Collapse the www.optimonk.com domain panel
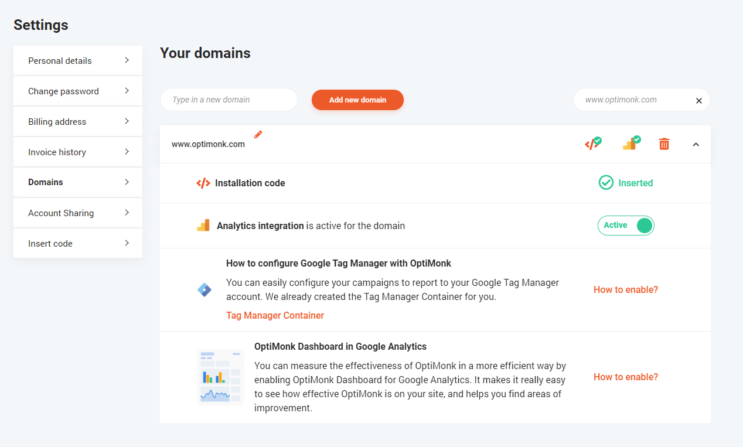This screenshot has height=447, width=743. tap(696, 144)
